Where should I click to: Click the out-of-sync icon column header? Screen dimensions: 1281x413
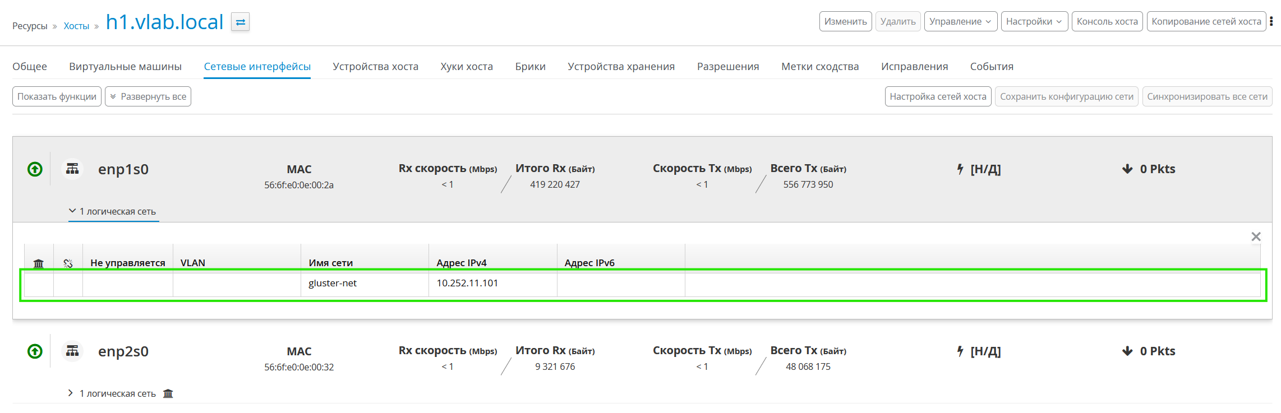pos(68,263)
